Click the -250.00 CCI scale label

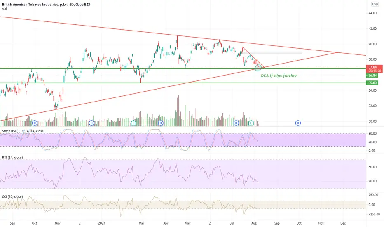click(x=373, y=214)
